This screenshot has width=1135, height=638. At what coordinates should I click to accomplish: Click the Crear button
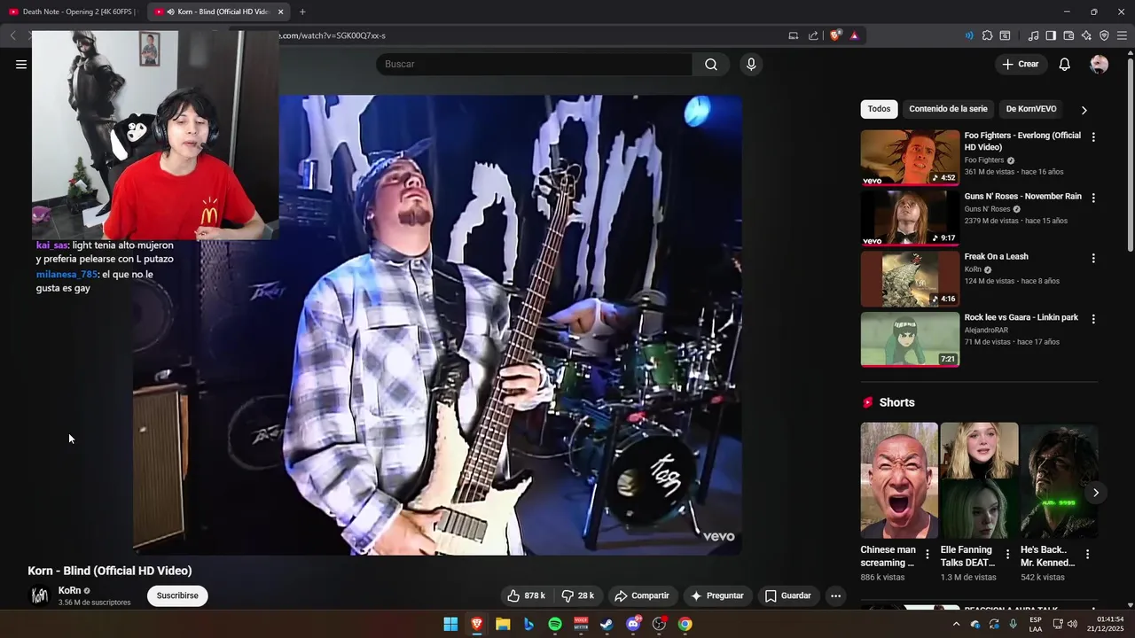pos(1021,64)
